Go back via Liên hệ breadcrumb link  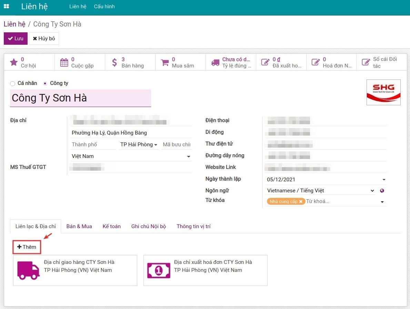click(14, 24)
